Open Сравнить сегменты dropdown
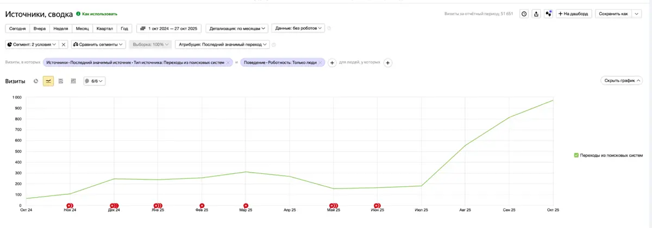Viewport: 652px width, 228px height. click(x=98, y=44)
